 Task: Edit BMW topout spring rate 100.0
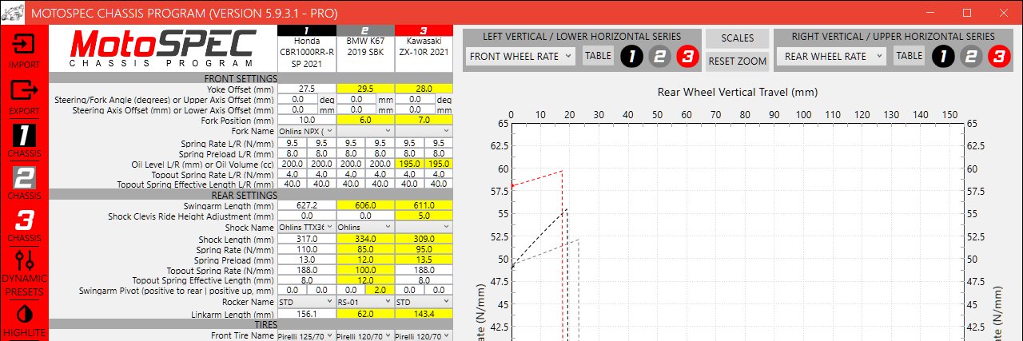(x=365, y=271)
